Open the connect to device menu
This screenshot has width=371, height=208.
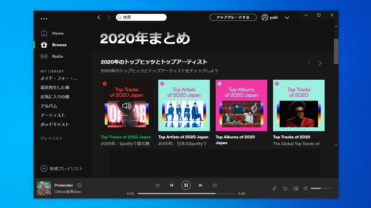pyautogui.click(x=296, y=188)
